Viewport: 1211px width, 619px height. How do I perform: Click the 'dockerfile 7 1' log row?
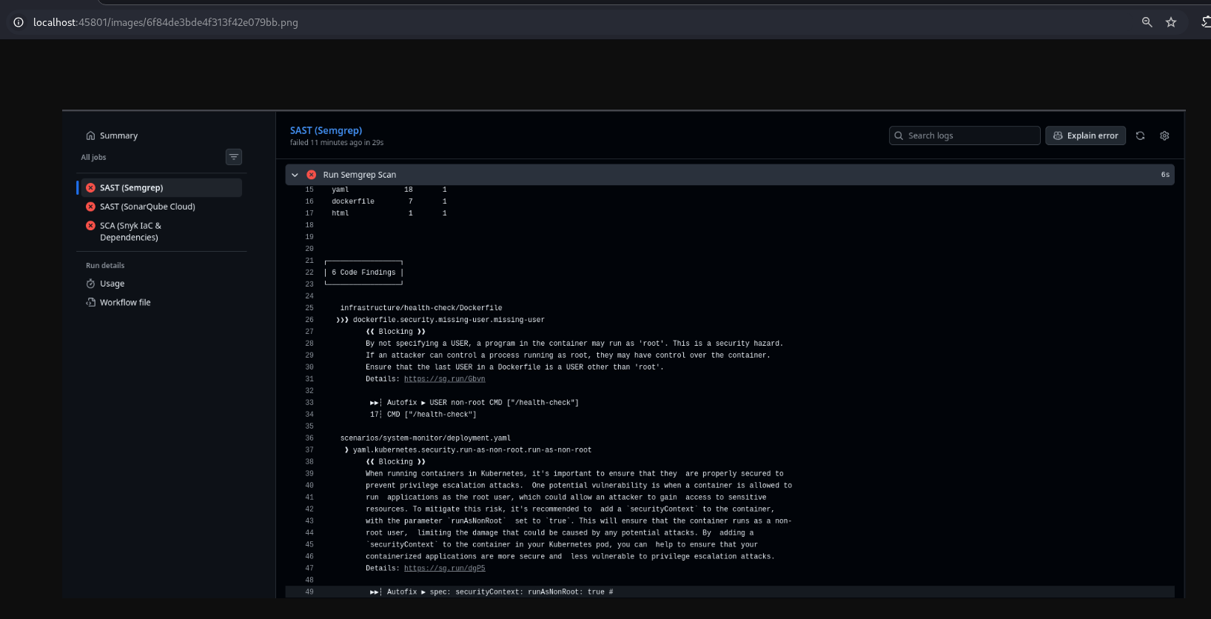click(x=389, y=201)
